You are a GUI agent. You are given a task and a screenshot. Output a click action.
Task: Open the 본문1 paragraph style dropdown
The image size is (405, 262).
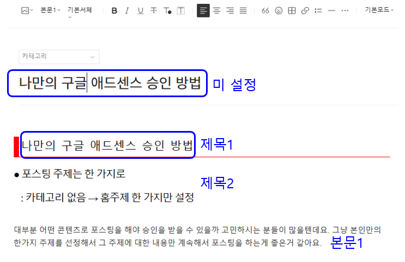pyautogui.click(x=50, y=10)
